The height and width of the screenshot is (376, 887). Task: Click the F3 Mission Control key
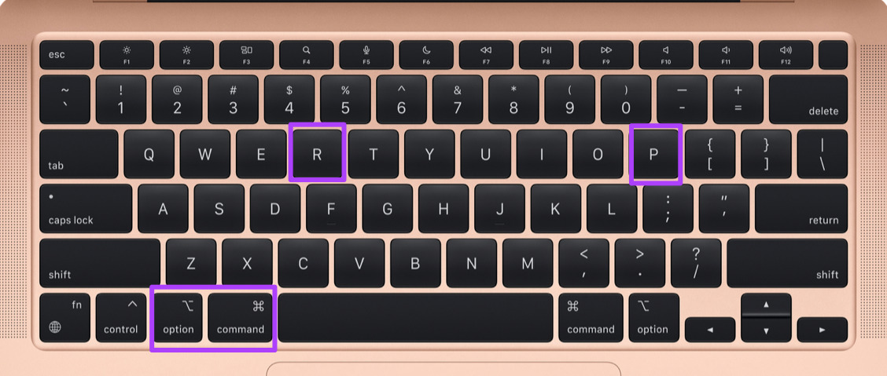[x=246, y=55]
